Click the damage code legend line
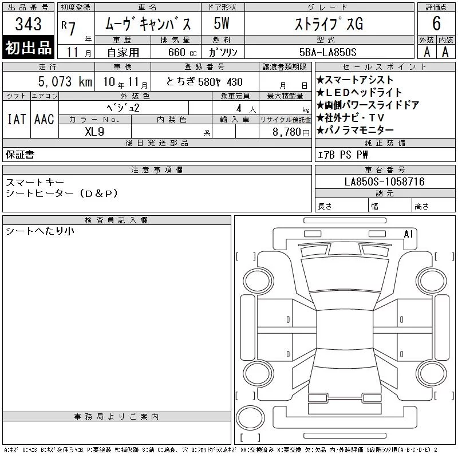 pos(220,449)
